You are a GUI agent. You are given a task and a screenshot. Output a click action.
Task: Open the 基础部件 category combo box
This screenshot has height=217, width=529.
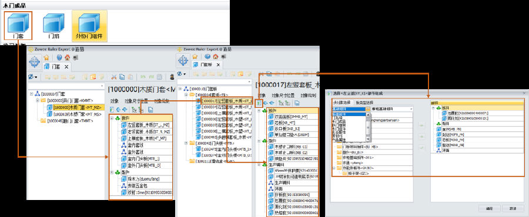351,109
